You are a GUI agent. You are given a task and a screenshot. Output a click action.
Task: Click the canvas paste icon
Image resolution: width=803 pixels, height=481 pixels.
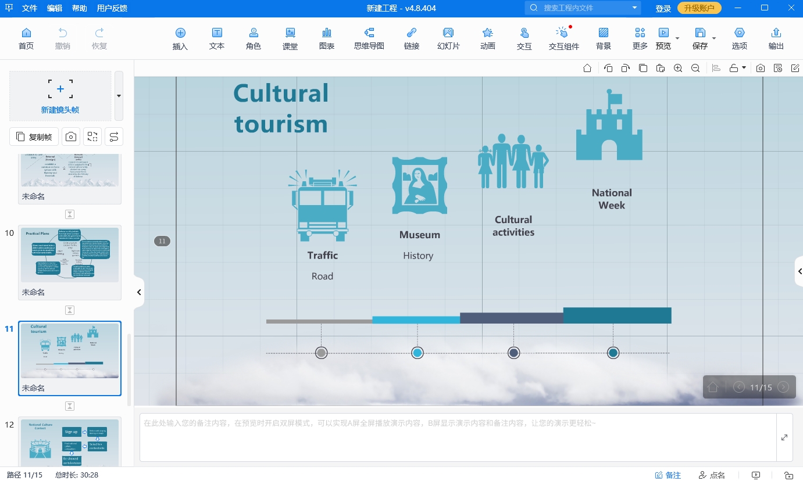pos(660,68)
